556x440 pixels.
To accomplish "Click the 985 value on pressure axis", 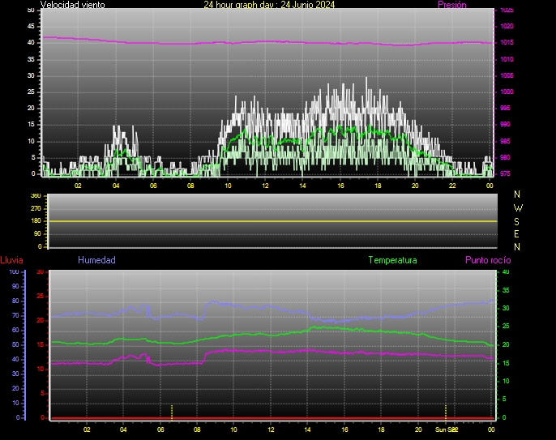I will (x=505, y=141).
